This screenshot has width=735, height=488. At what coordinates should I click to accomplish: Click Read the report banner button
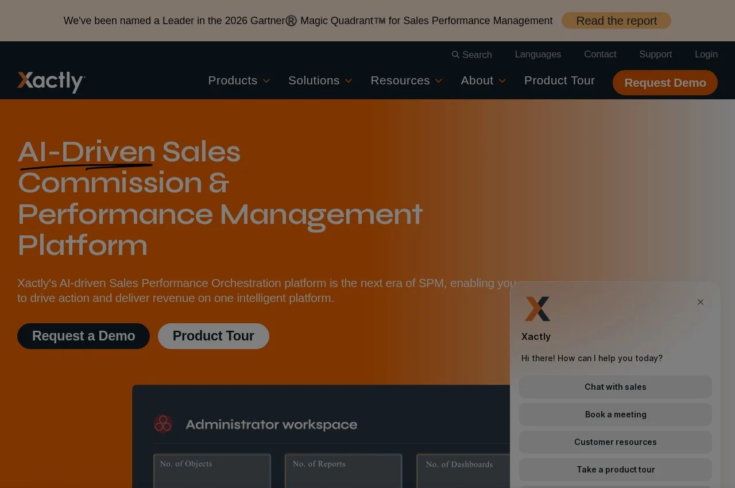616,21
